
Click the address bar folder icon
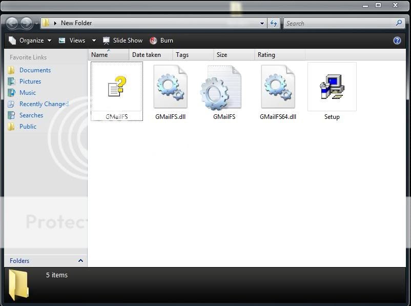tap(46, 23)
